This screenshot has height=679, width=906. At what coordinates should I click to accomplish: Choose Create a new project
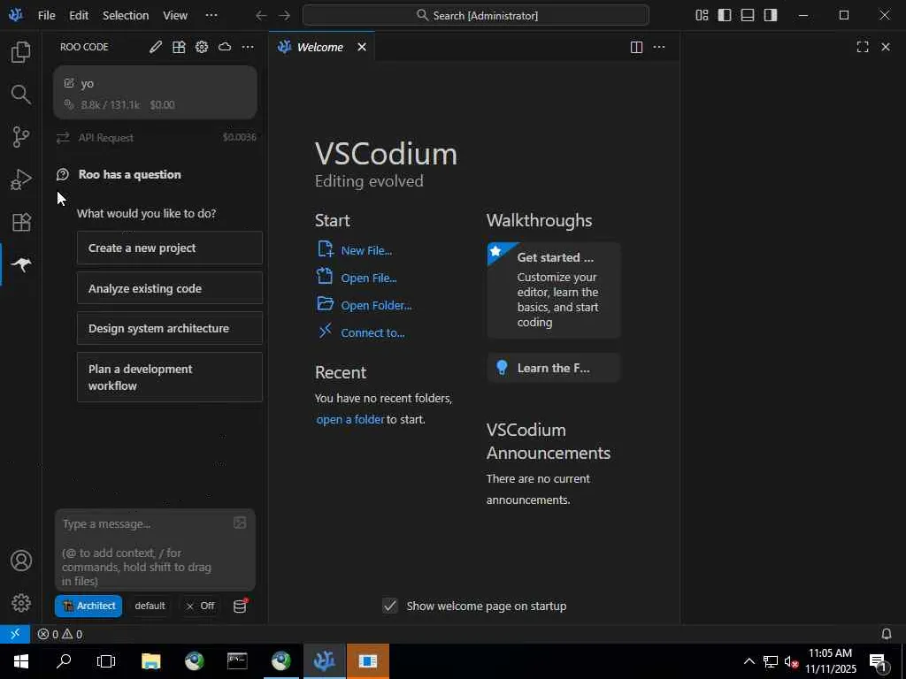point(169,248)
